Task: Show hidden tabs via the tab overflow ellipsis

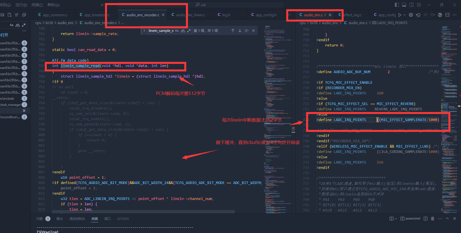Action: (x=290, y=15)
